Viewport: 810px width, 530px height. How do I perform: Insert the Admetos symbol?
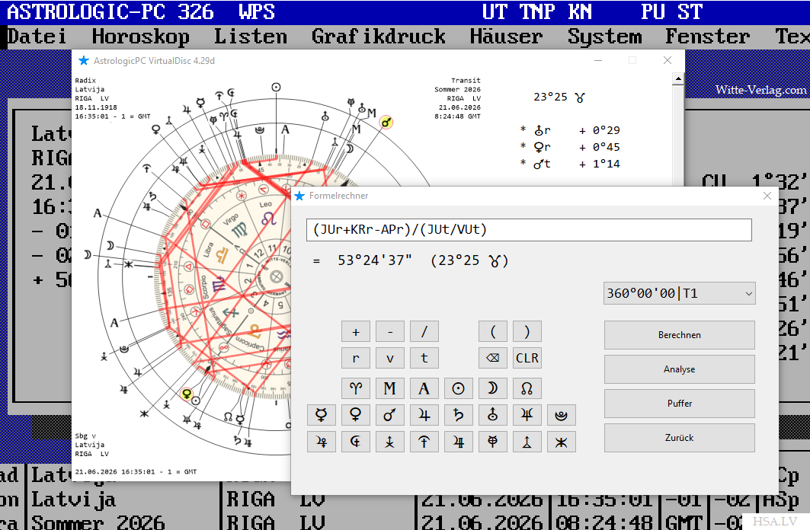pos(493,442)
